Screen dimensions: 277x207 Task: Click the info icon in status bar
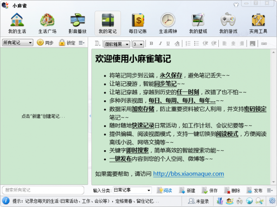[6, 201]
